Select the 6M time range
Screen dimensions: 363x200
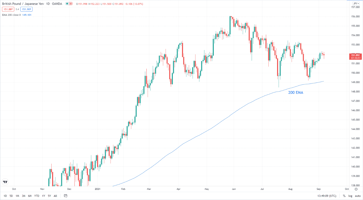pos(30,196)
